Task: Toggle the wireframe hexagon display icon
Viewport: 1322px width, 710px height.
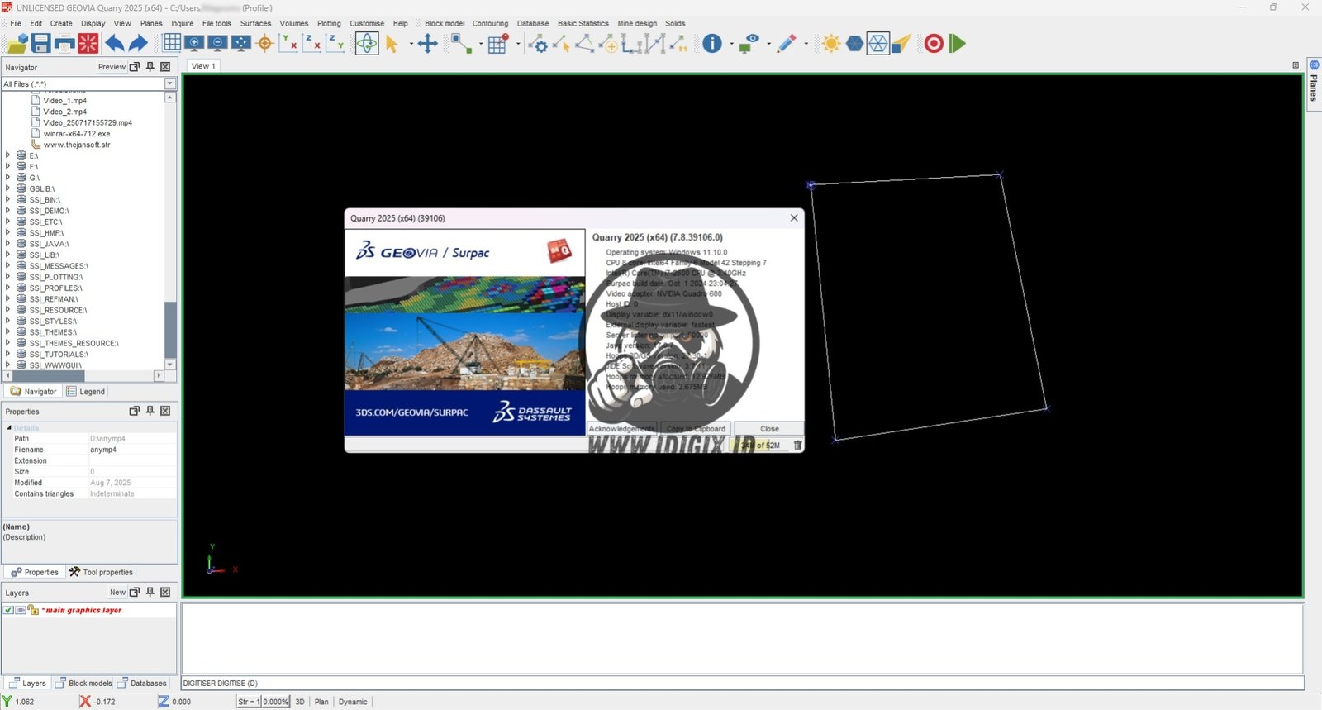Action: click(x=877, y=44)
